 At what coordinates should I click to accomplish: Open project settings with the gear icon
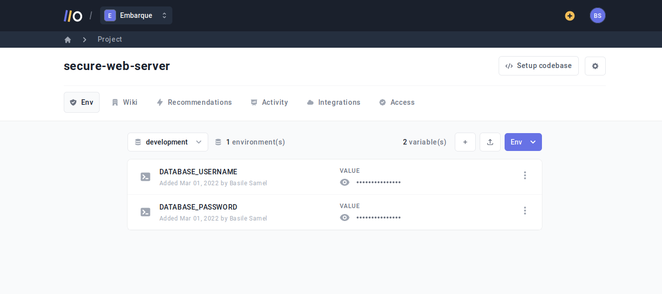pyautogui.click(x=595, y=66)
